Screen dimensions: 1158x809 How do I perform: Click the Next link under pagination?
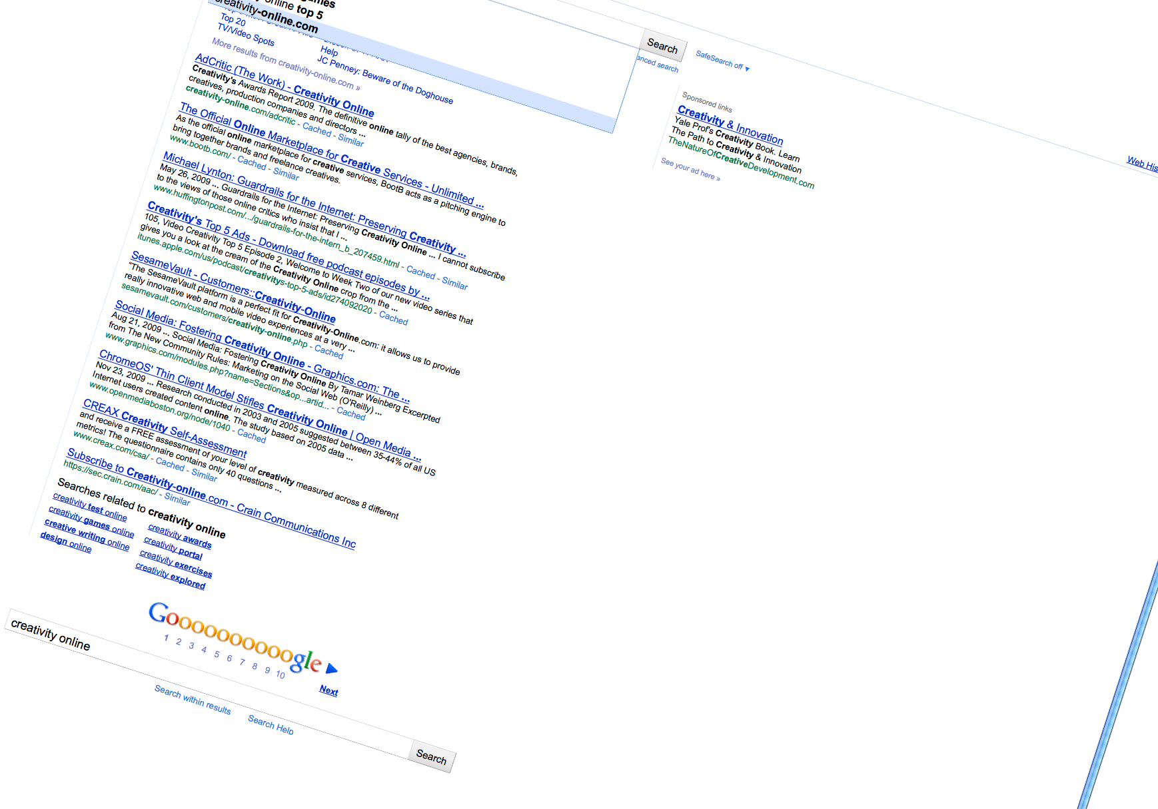tap(328, 690)
